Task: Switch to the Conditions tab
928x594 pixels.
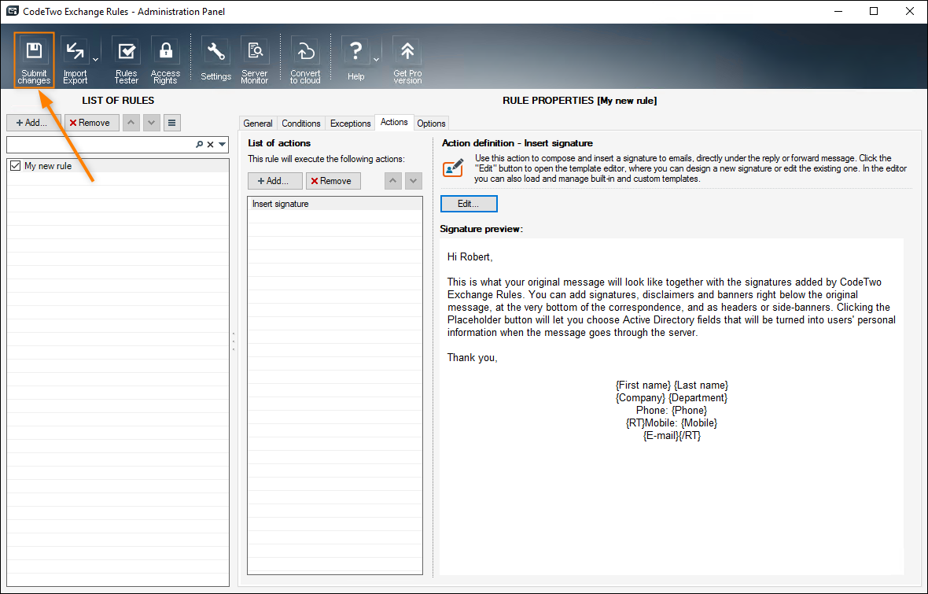Action: 300,124
